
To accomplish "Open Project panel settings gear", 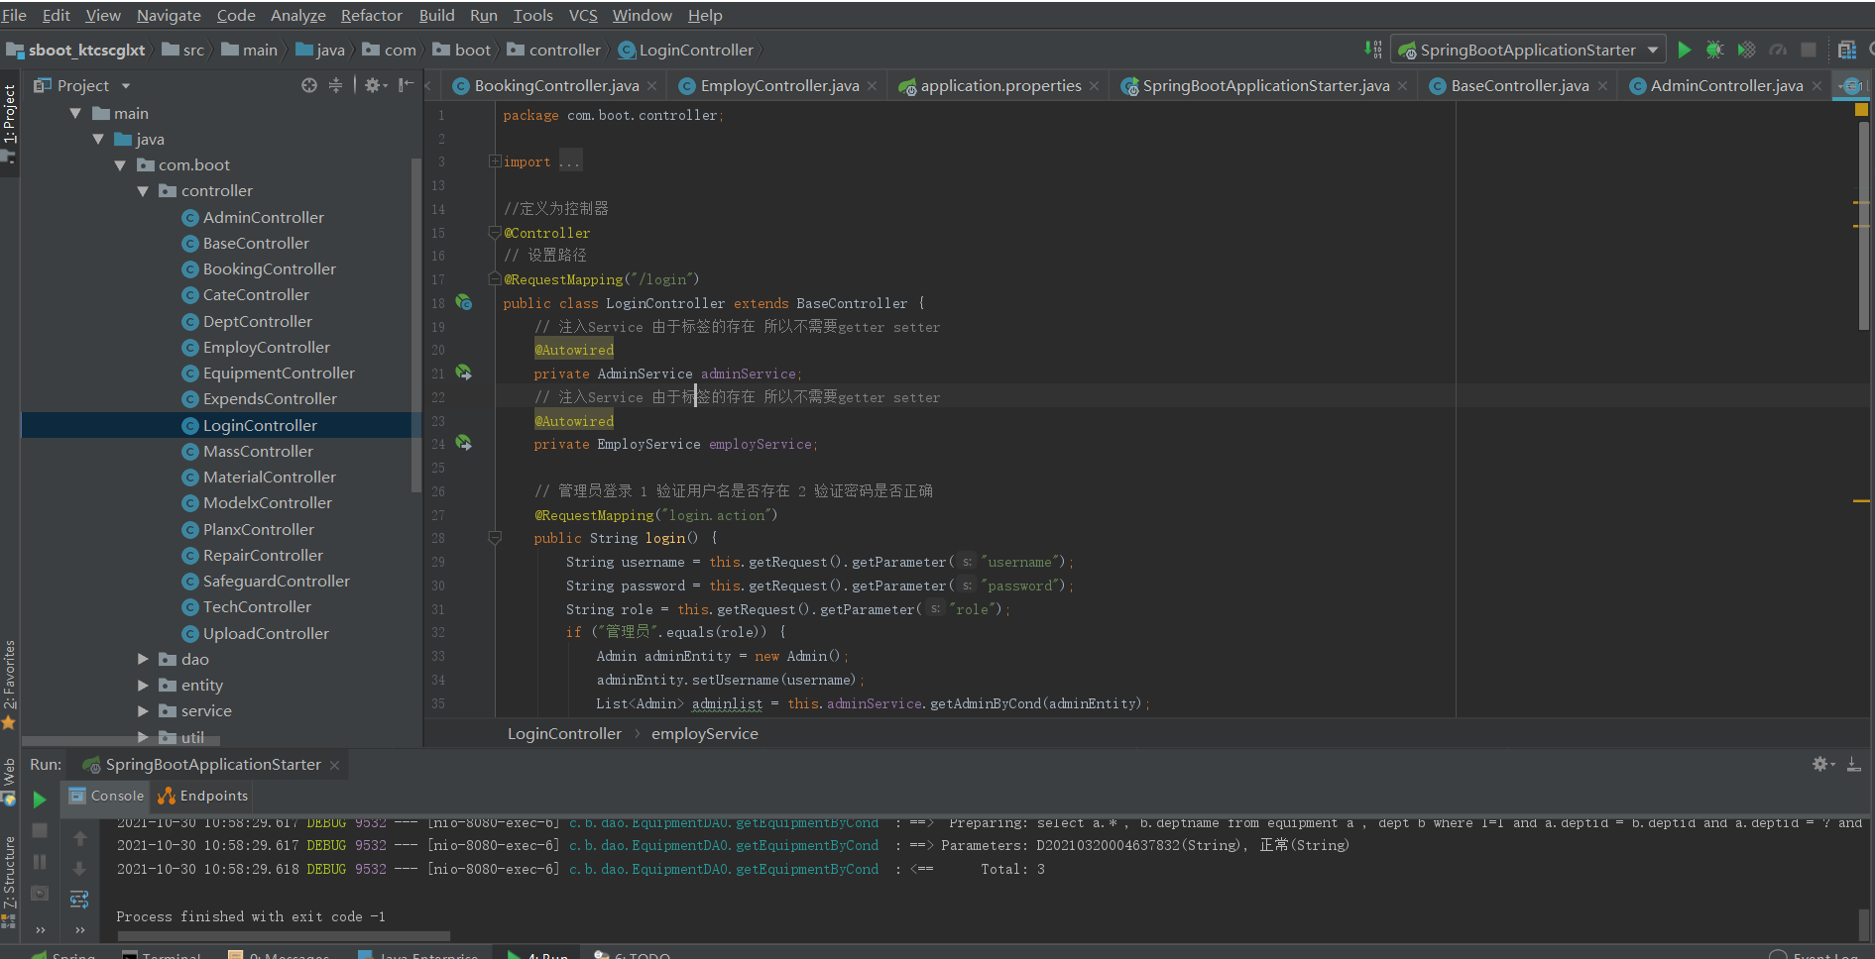I will click(x=374, y=85).
